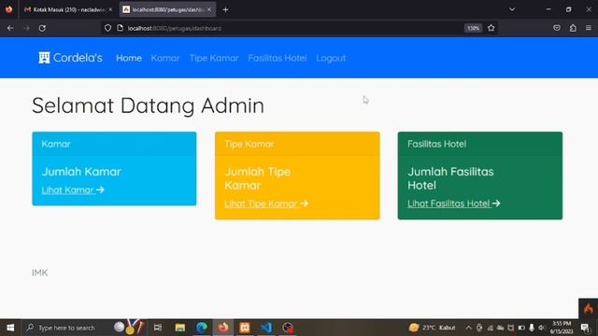This screenshot has width=598, height=336.
Task: Open Visual Studio Code from taskbar
Action: (x=266, y=328)
